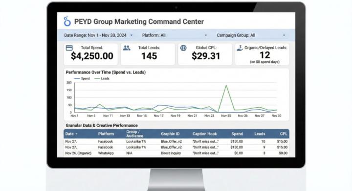Open the Date Range dropdown arrow
Image resolution: width=352 pixels, height=191 pixels.
[x=132, y=36]
